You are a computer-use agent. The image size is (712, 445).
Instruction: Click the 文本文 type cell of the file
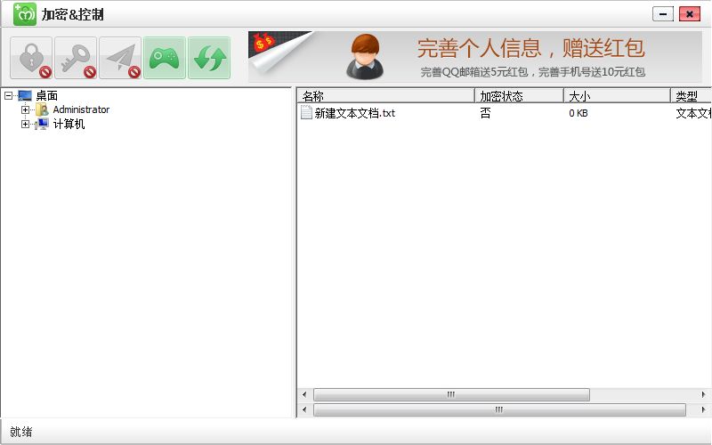[693, 113]
